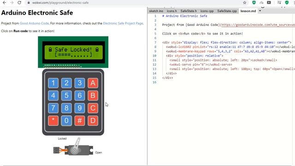Viewport: 295px width, 166px height.
Task: Click the goodarduinocode URL in line 3
Action: [258, 25]
